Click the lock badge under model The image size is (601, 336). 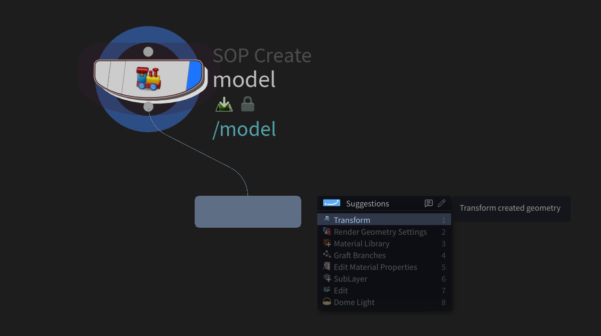pyautogui.click(x=247, y=104)
